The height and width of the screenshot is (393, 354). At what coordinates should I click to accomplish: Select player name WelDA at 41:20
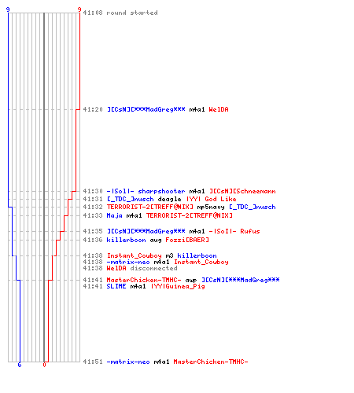(219, 109)
